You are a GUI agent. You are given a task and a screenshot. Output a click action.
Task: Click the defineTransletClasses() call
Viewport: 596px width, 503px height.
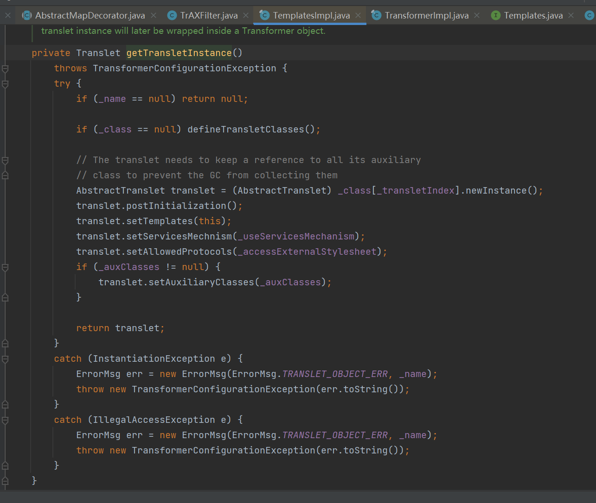pos(251,129)
